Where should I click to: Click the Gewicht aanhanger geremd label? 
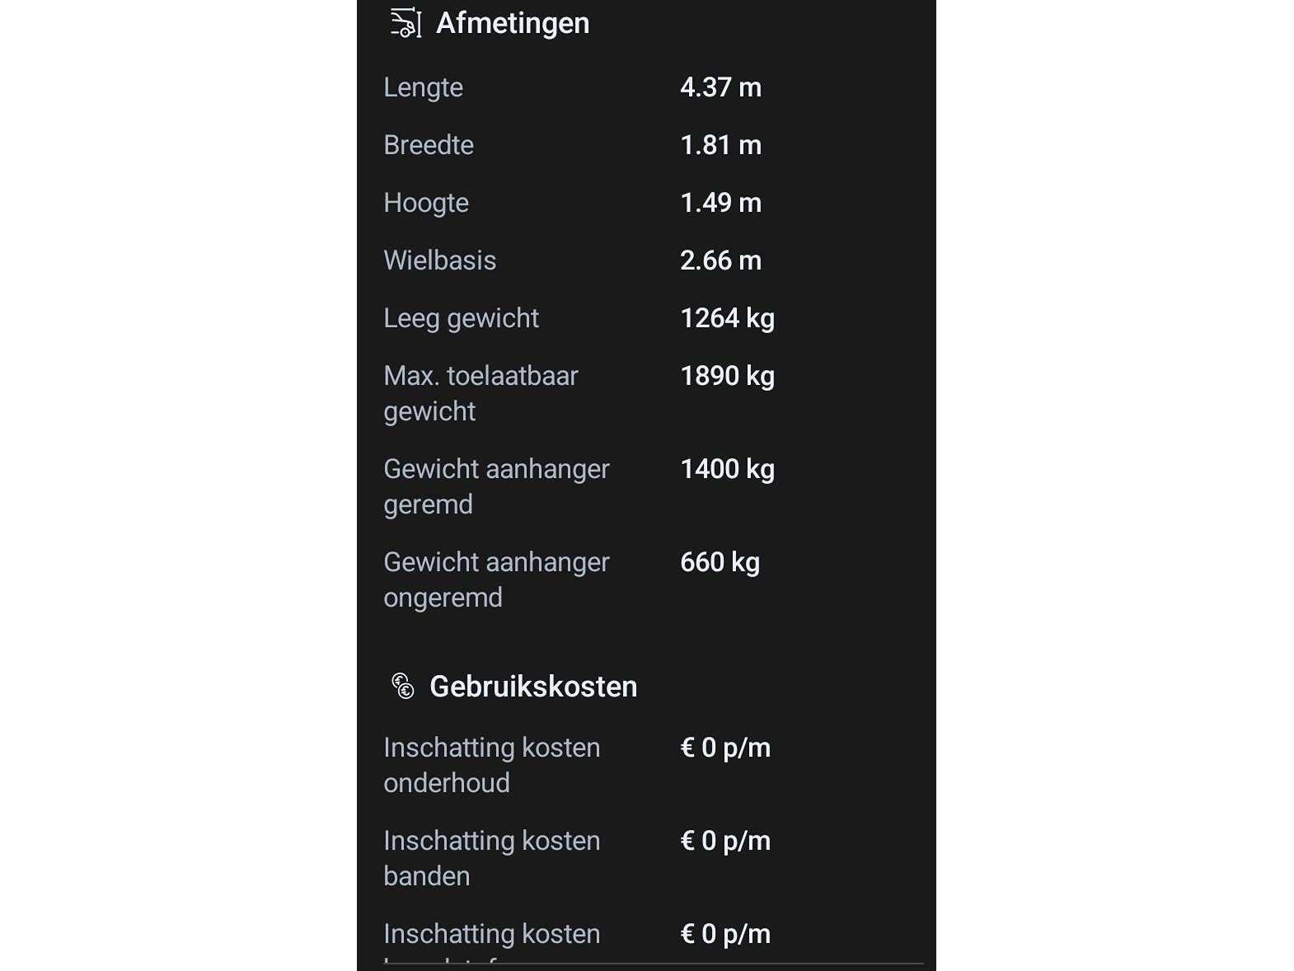click(496, 486)
